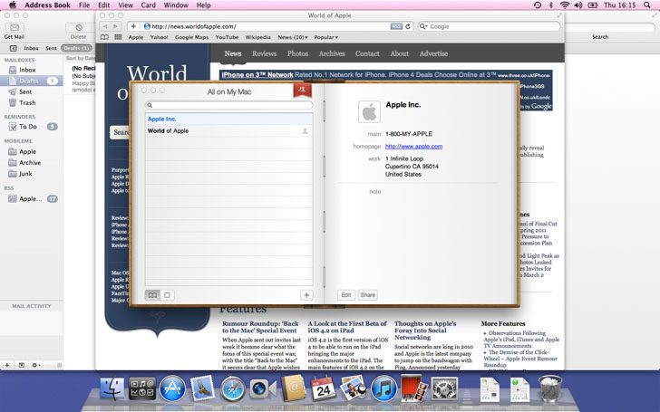Expand the News (10) bookmarks dropdown
Viewport: 660px width, 412px height.
click(293, 37)
